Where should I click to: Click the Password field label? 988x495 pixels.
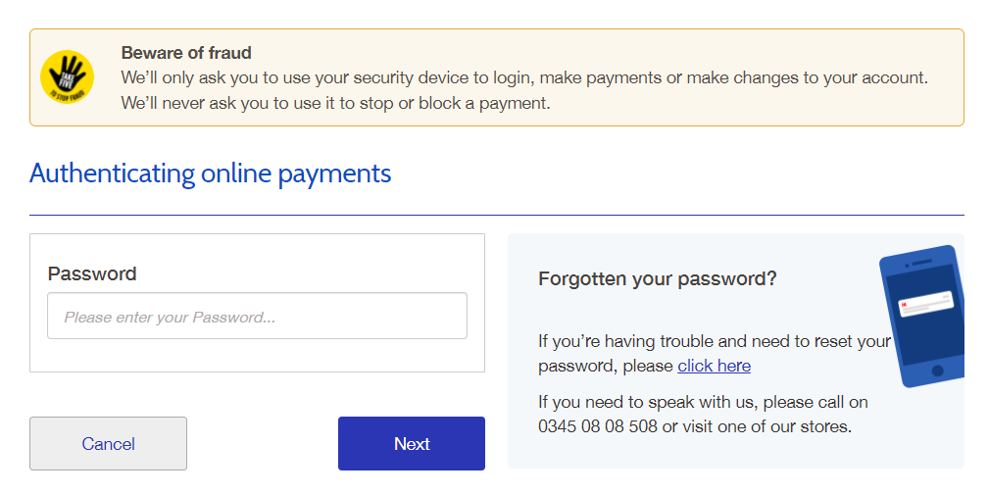92,273
